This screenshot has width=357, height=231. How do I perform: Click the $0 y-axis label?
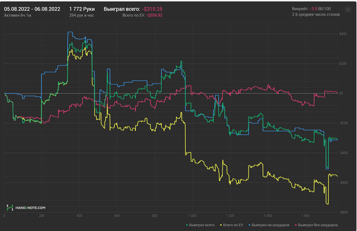click(x=341, y=93)
